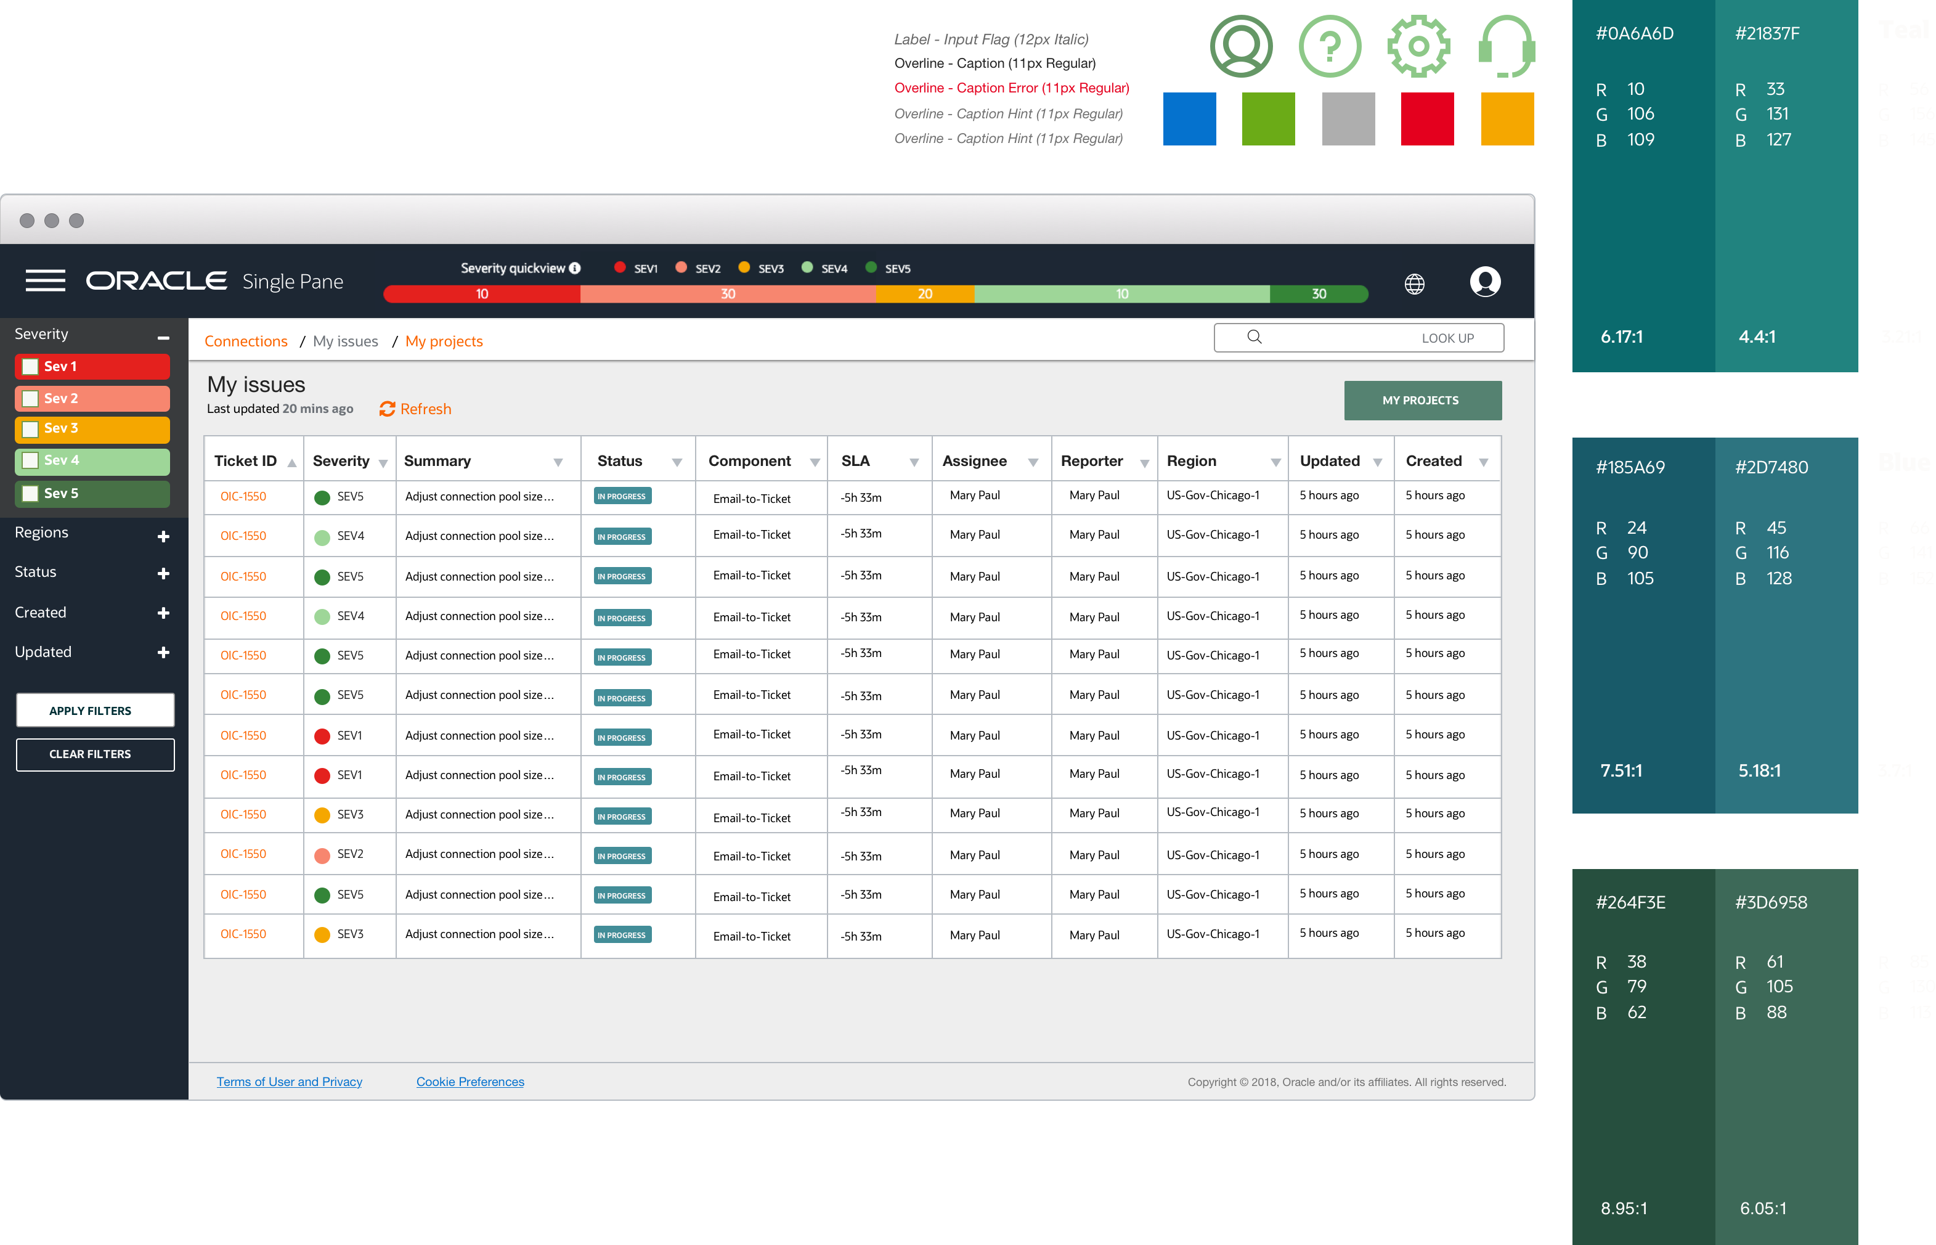Image resolution: width=1936 pixels, height=1245 pixels.
Task: Click the Refresh icon under My issues
Action: point(387,409)
